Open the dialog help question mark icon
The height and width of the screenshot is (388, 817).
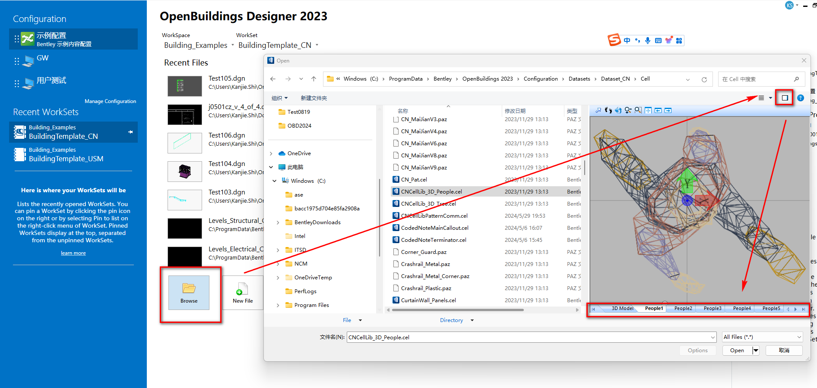pyautogui.click(x=800, y=98)
